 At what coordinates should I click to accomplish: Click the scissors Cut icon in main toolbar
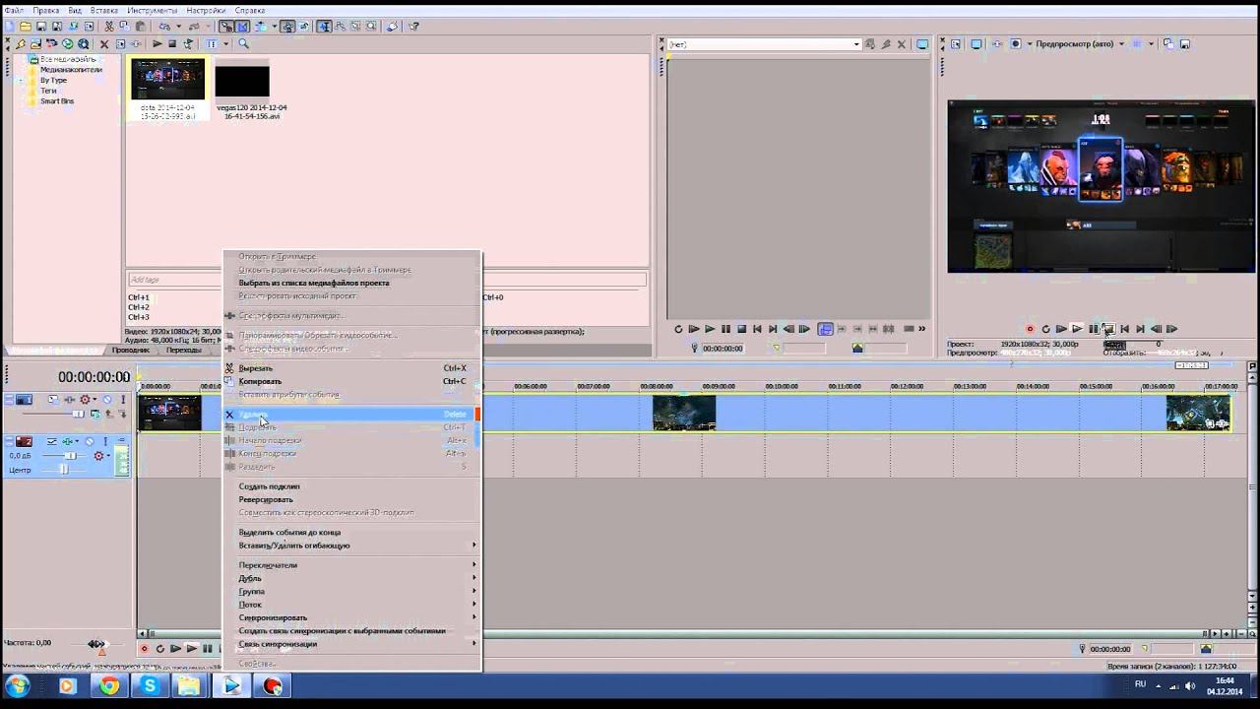[108, 27]
